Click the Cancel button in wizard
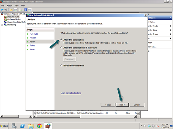This screenshot has height=129, width=173. pyautogui.click(x=137, y=105)
